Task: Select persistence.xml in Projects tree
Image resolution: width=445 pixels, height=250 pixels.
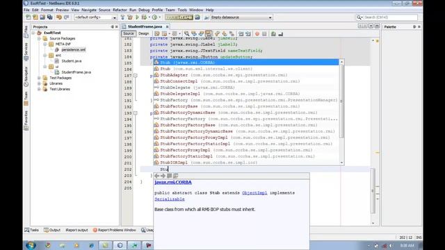Action: coord(74,50)
